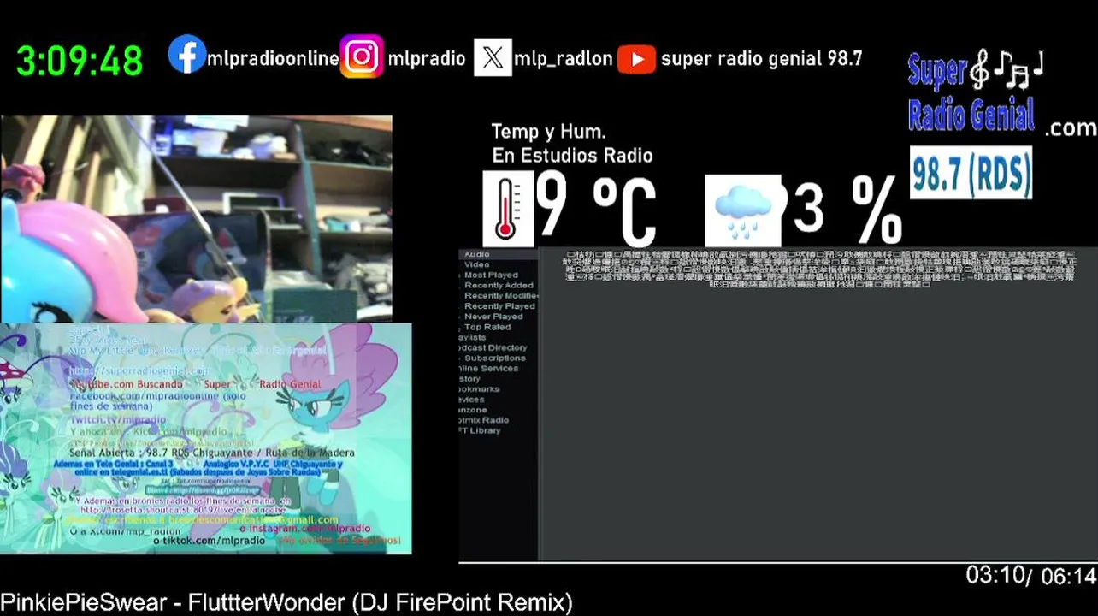Click super radio genial 98.7 YouTube text
Screen dimensions: 1098x616
pyautogui.click(x=761, y=58)
